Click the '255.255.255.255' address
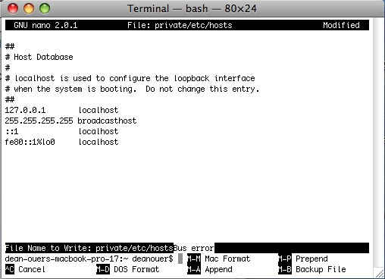385x279 pixels. pyautogui.click(x=39, y=121)
